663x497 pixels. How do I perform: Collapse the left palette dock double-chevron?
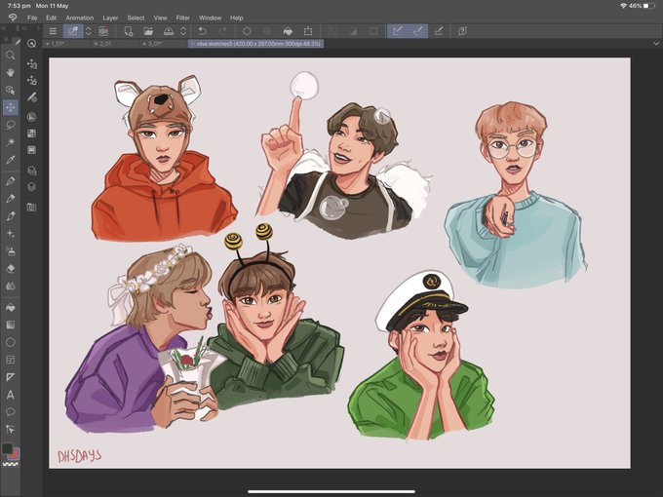tap(3, 28)
